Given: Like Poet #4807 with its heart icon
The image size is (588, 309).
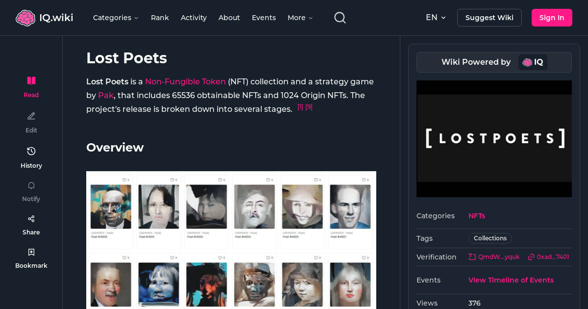Looking at the screenshot, I should pyautogui.click(x=363, y=180).
